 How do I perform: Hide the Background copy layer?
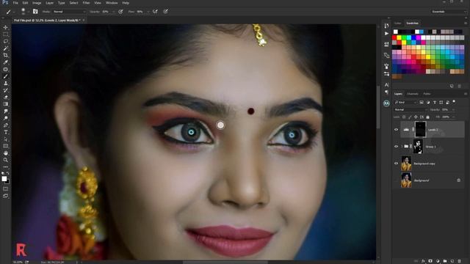click(396, 164)
